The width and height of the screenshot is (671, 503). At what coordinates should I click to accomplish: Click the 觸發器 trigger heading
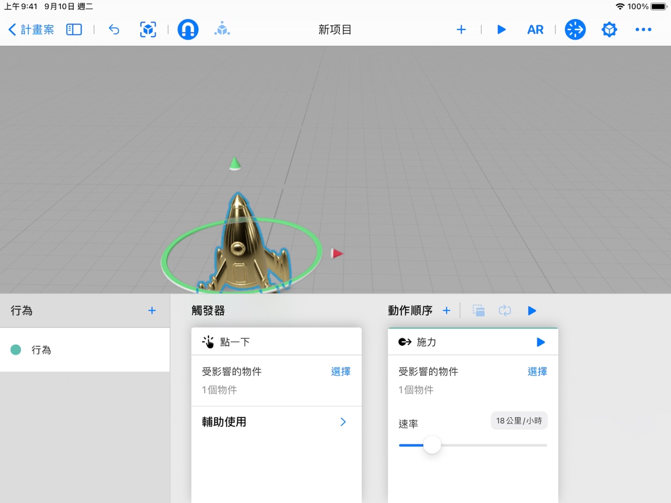coord(208,311)
